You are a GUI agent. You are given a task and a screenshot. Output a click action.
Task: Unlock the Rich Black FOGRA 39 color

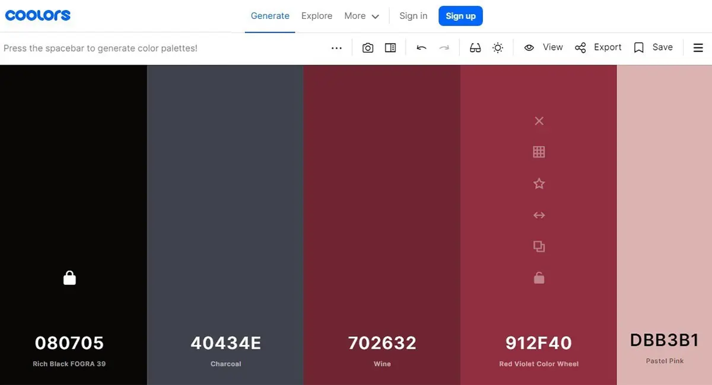[69, 277]
